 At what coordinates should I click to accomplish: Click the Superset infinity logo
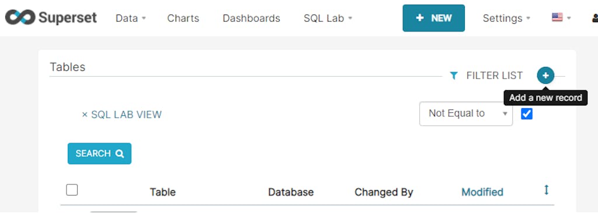(20, 17)
